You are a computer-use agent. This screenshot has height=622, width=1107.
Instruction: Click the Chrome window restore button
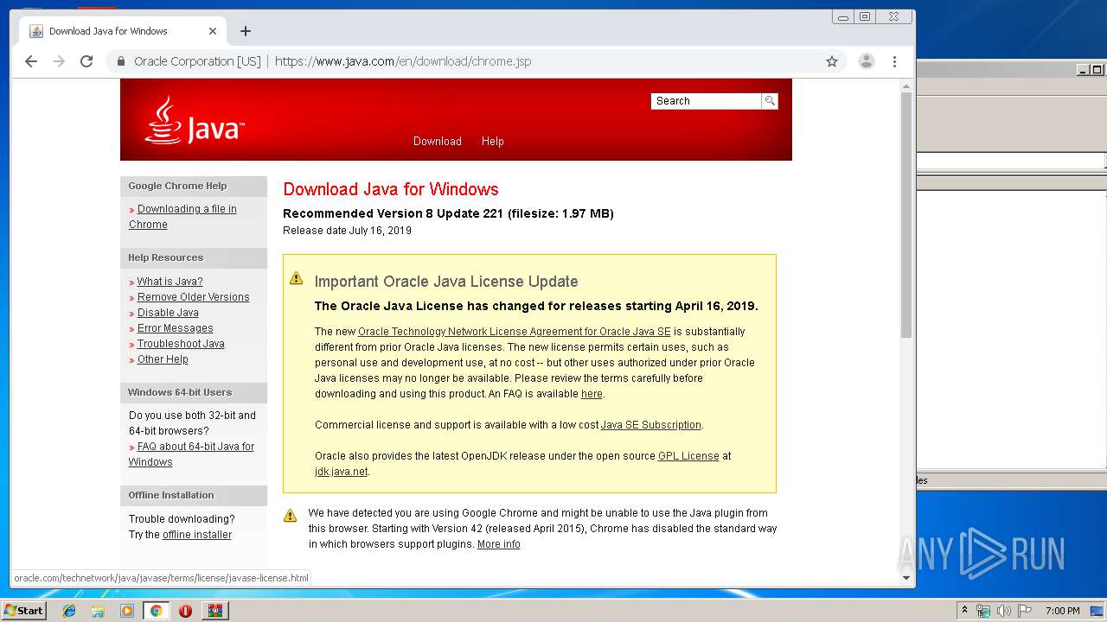click(x=864, y=17)
